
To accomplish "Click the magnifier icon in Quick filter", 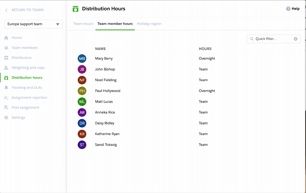I will click(252, 39).
